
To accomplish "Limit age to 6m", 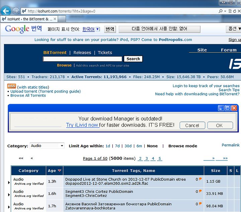I will (x=139, y=146).
